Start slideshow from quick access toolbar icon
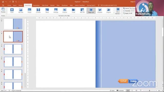Image resolution: width=164 pixels, height=92 pixels. [x=13, y=2]
